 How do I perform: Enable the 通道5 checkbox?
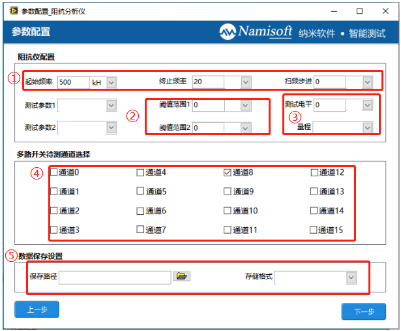(140, 191)
